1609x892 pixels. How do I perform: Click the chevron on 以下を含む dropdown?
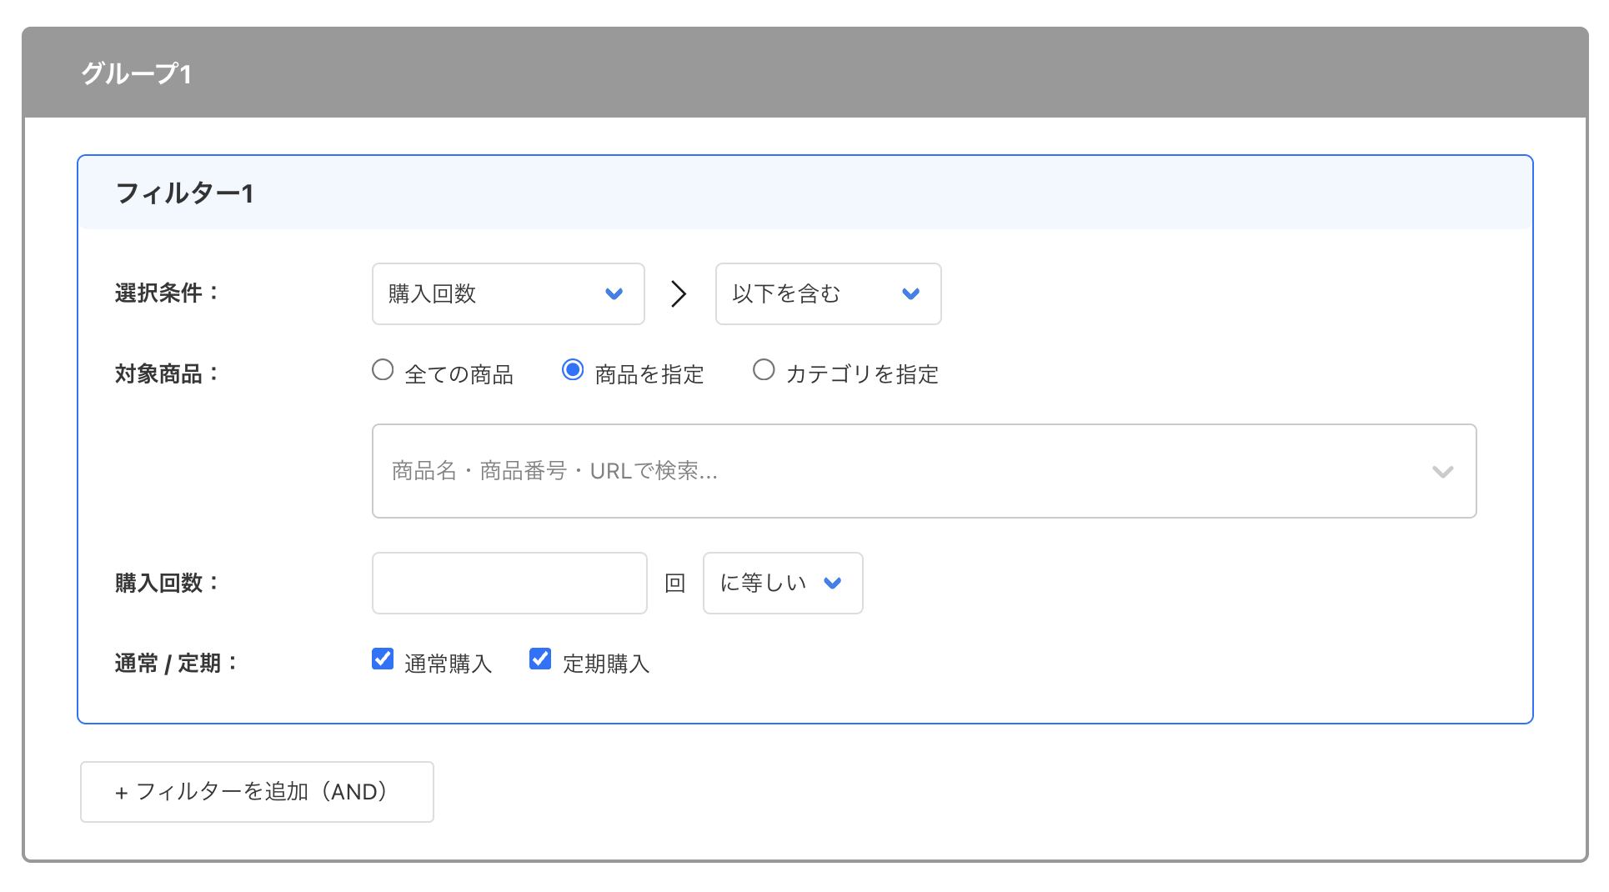911,293
